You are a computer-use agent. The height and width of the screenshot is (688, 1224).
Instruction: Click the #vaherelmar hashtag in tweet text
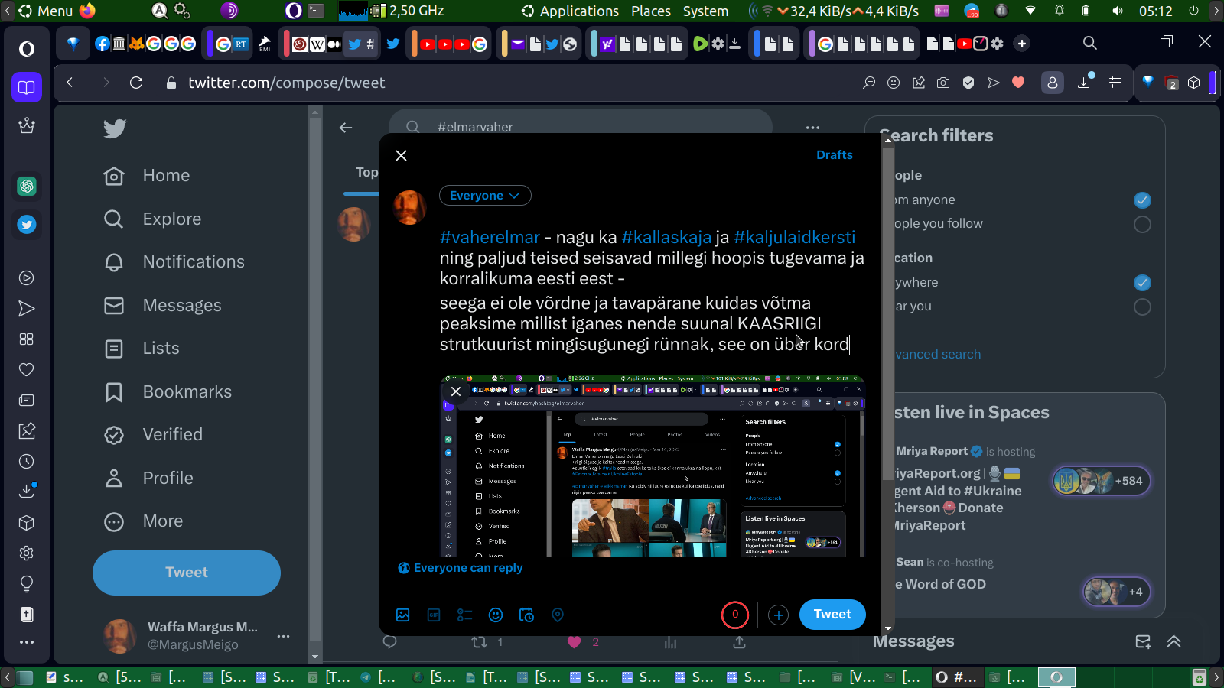click(x=490, y=237)
